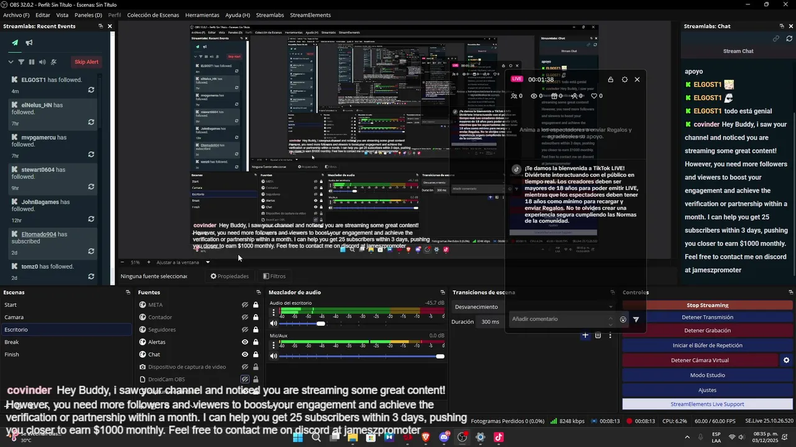This screenshot has width=796, height=447.
Task: Open the Fuentes dock options
Action: 258,292
